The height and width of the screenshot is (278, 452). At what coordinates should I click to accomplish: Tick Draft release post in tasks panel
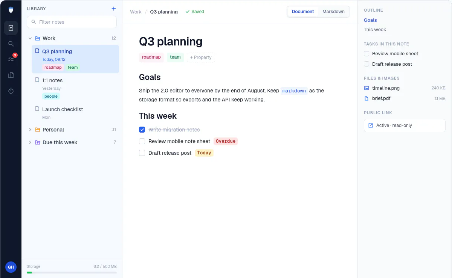click(x=366, y=64)
